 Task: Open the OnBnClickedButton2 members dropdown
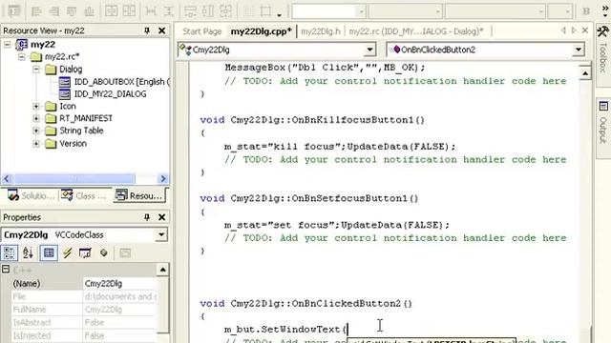(x=579, y=50)
